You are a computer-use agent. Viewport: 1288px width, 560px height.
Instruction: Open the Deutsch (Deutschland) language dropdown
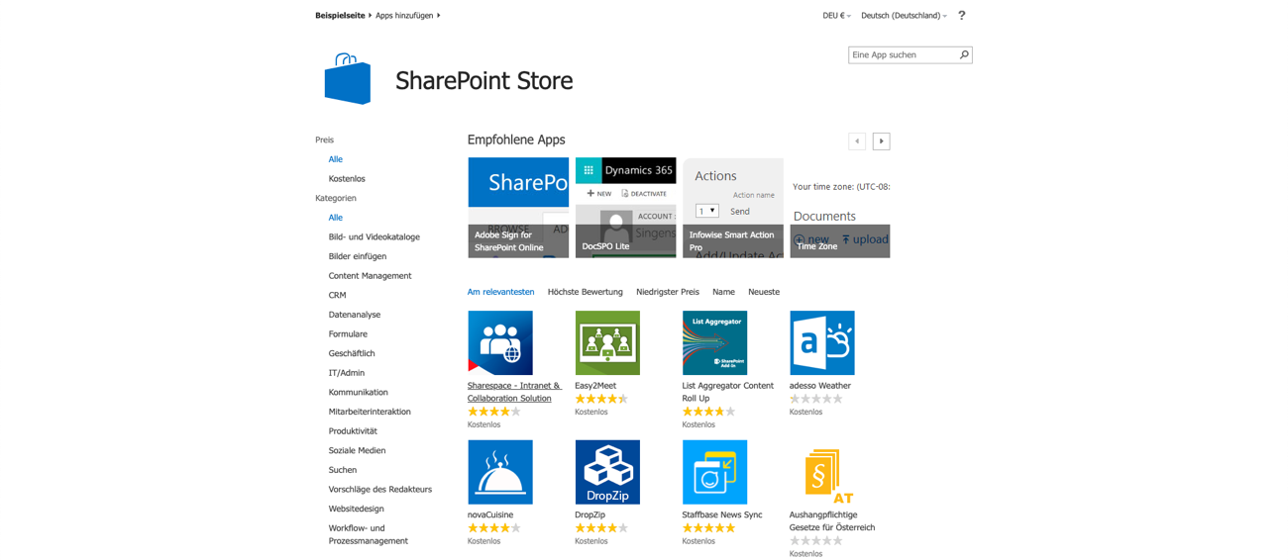904,15
